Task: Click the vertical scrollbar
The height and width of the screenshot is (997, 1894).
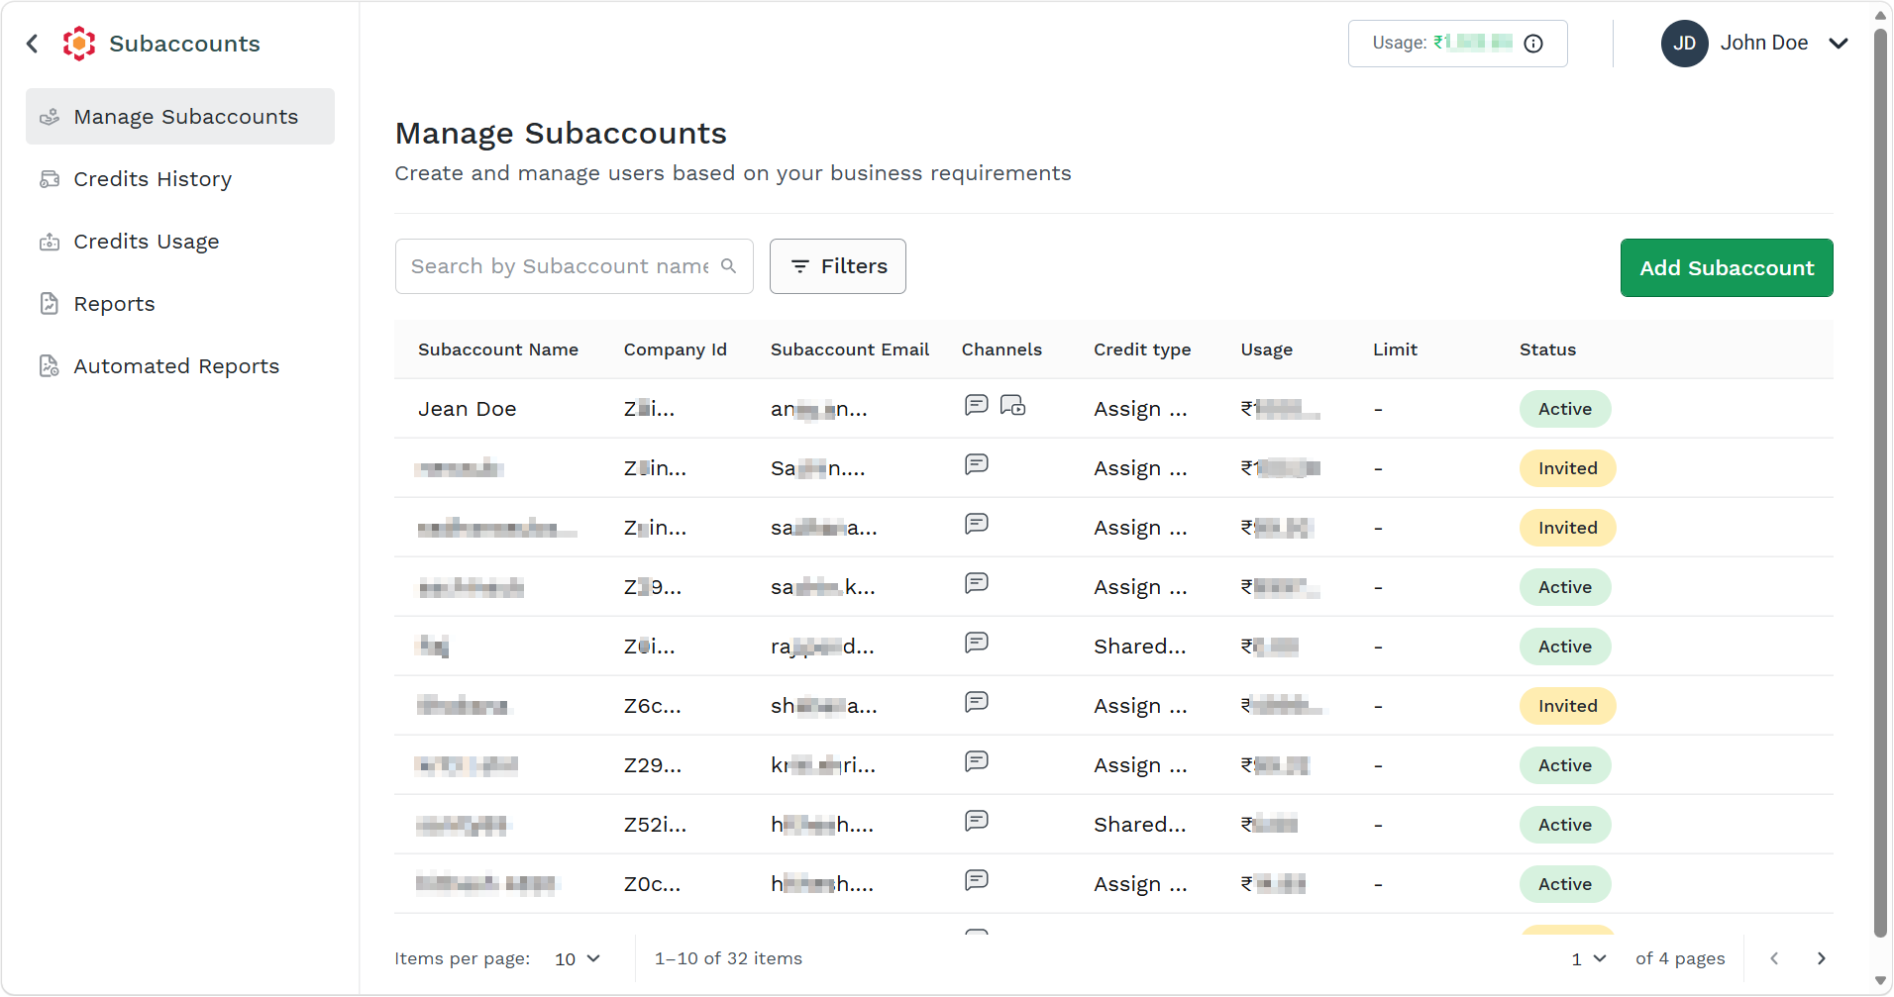Action: pos(1880,482)
